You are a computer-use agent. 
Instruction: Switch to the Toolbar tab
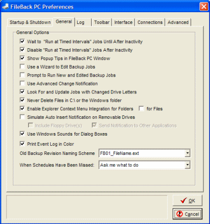pos(102,22)
